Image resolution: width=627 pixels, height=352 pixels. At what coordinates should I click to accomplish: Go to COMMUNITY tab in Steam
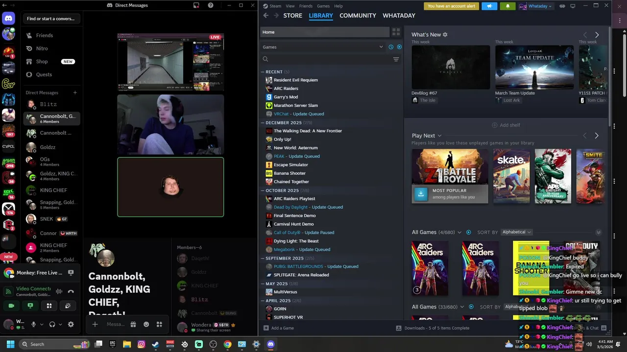[358, 16]
